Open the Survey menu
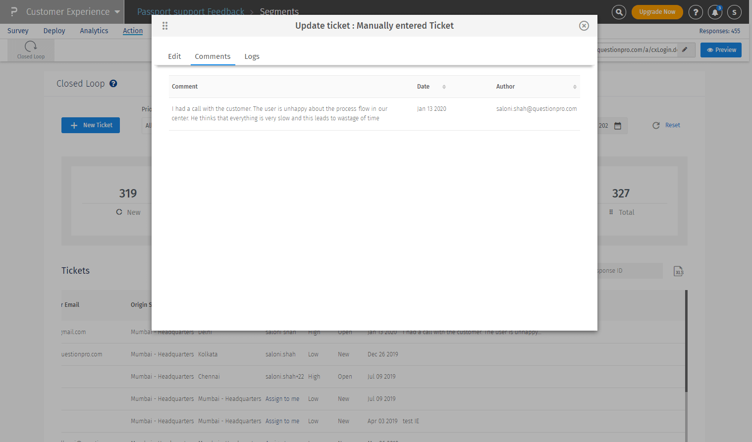 (x=18, y=31)
